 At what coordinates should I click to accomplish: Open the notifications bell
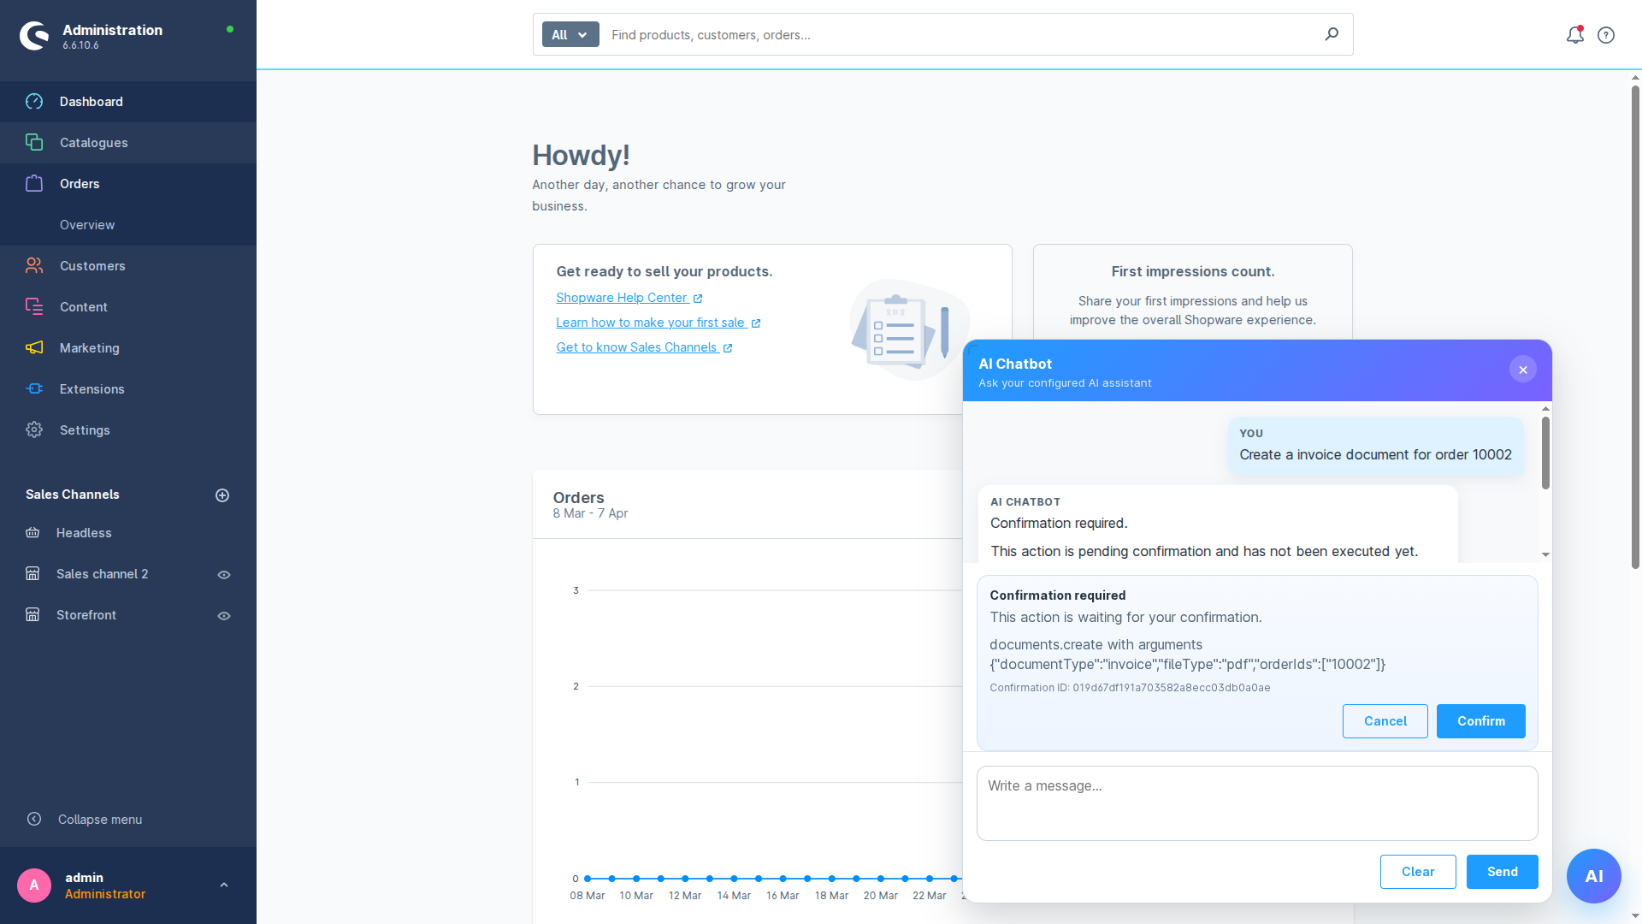(x=1575, y=35)
